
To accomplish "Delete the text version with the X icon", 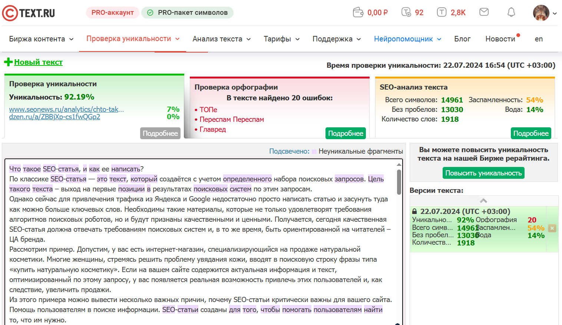I will [x=552, y=228].
